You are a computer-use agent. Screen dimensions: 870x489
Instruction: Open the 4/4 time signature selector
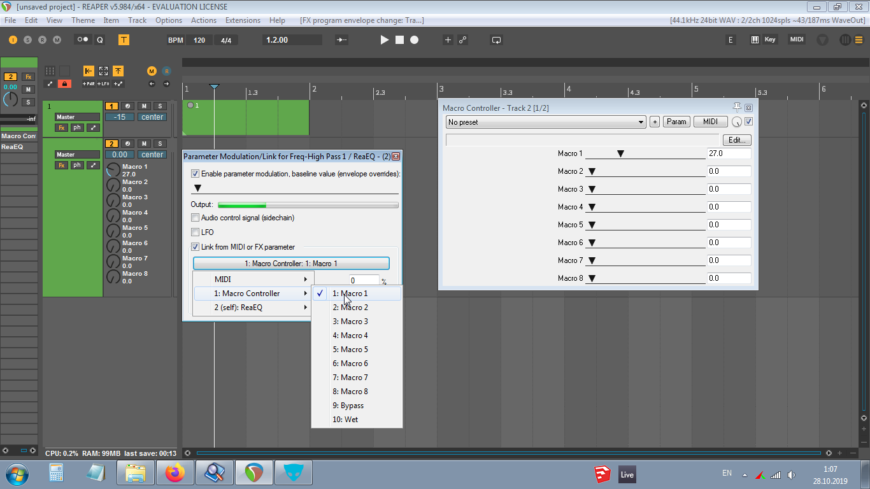click(x=226, y=40)
